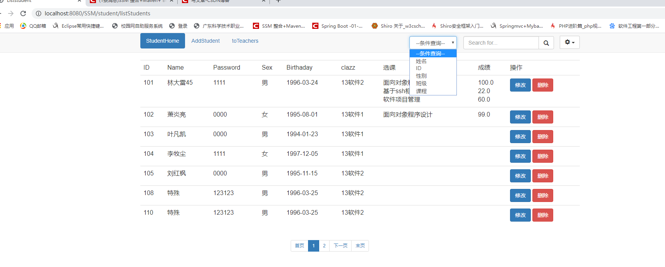Open the QQ邮箱 bookmark

tap(33, 26)
